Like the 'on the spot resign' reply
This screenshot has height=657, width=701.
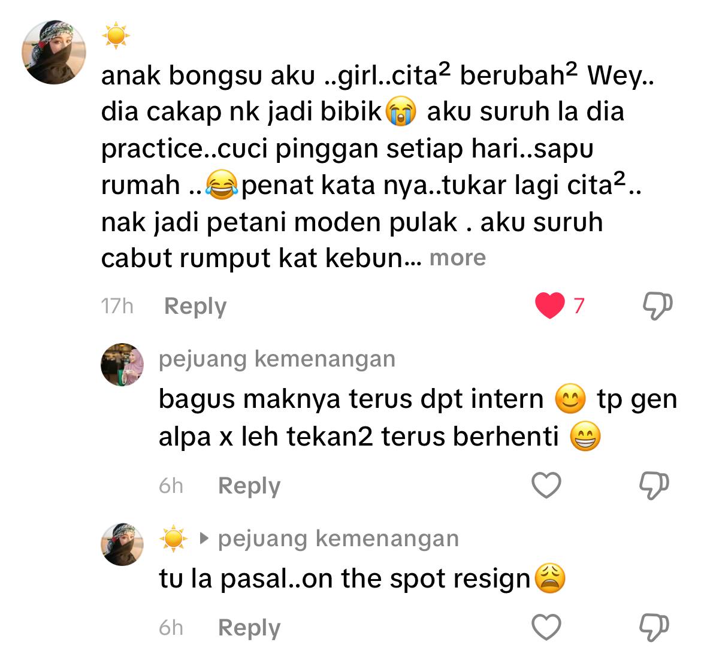pyautogui.click(x=546, y=627)
